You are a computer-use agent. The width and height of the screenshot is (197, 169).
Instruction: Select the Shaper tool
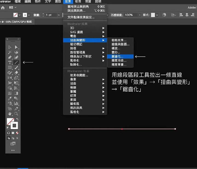pos(10,73)
